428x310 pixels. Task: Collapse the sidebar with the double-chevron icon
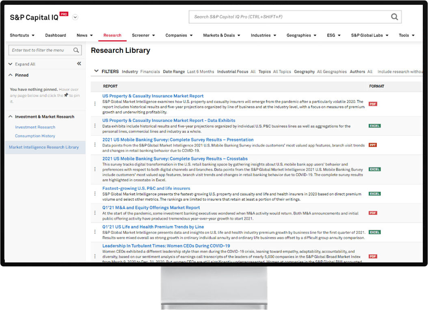tap(79, 64)
